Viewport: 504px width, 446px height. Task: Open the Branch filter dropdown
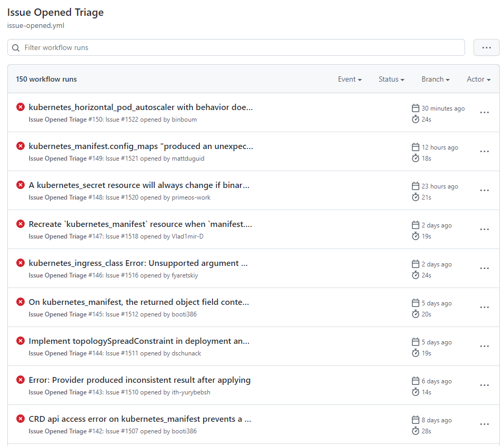436,79
